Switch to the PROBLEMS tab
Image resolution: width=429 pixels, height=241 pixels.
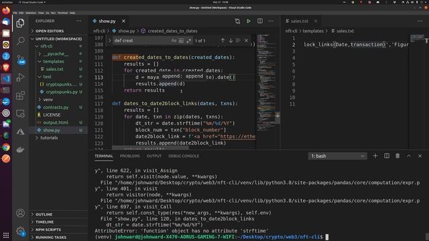click(x=129, y=156)
